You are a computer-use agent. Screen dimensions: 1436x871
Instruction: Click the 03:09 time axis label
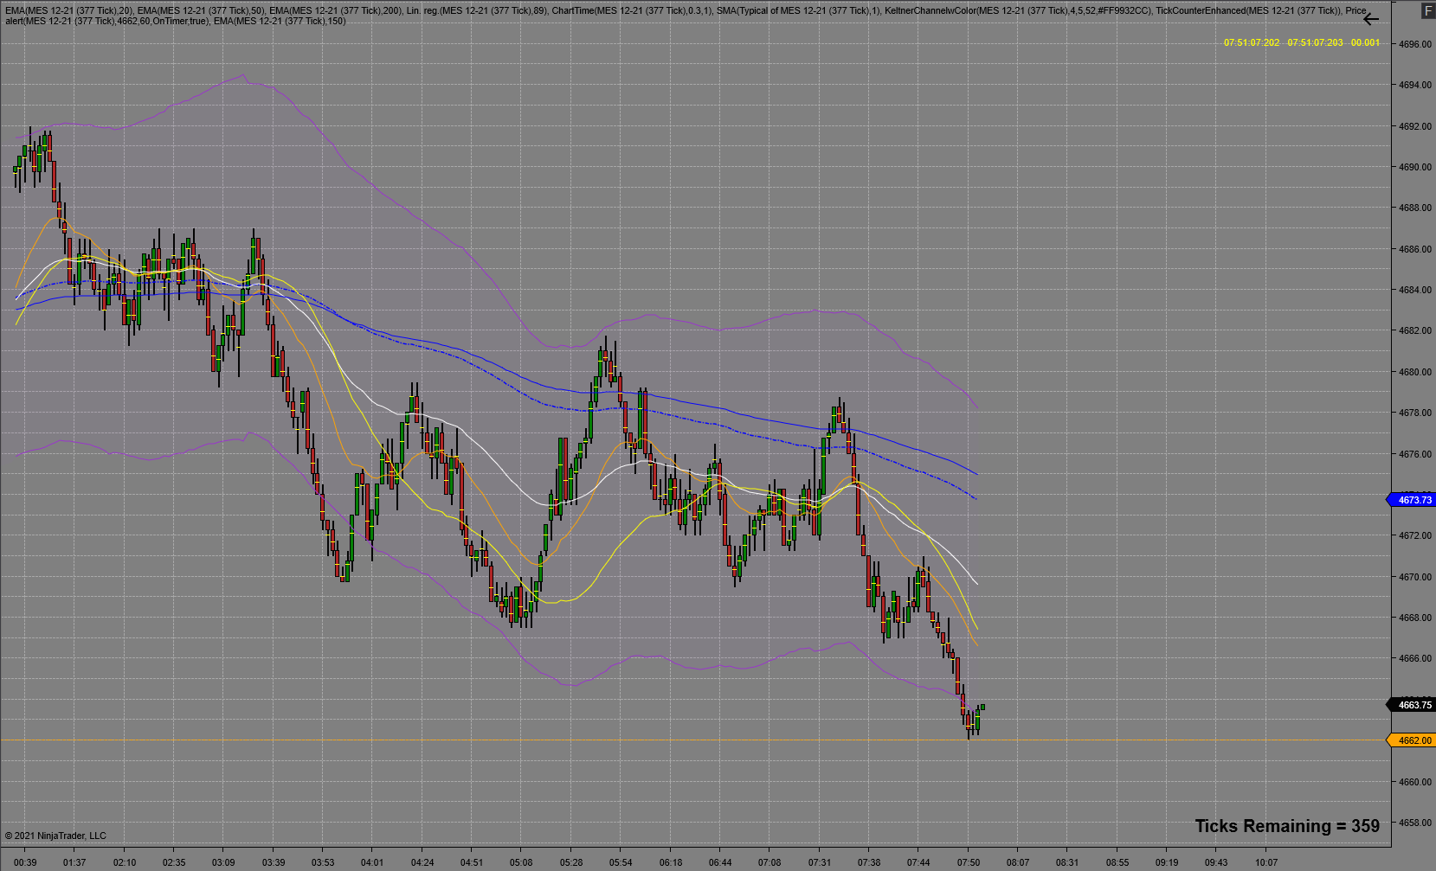tap(223, 862)
